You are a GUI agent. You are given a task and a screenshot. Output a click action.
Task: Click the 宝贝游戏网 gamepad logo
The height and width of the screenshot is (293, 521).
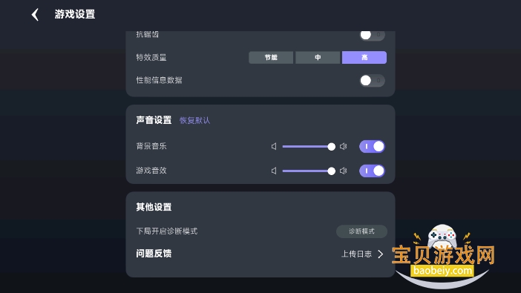coord(442,257)
